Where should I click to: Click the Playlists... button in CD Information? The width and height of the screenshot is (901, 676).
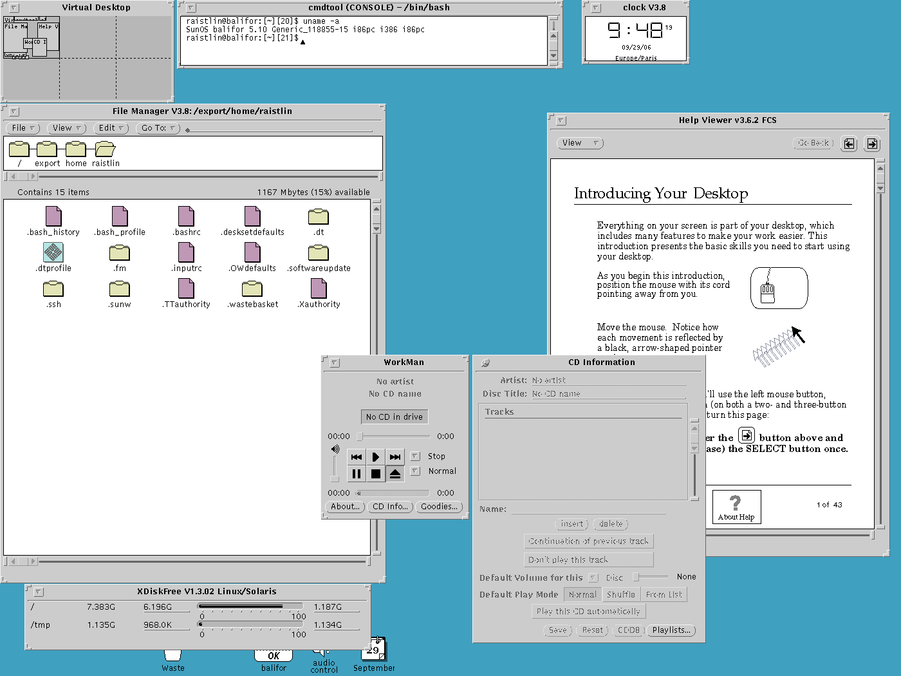pos(671,630)
